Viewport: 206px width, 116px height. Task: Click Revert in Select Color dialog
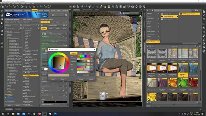point(62,79)
